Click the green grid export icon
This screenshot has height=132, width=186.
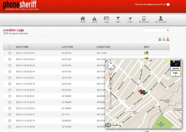160,39
